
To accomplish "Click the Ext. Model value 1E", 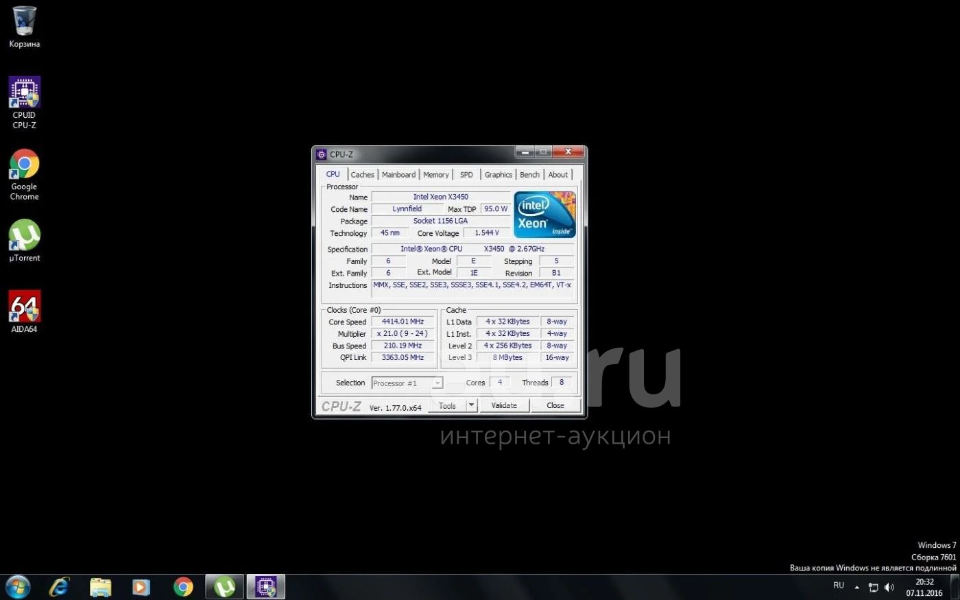I will tap(474, 273).
